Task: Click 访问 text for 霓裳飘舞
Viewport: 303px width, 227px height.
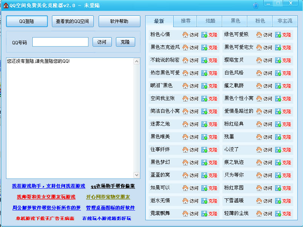Action: (x=194, y=213)
